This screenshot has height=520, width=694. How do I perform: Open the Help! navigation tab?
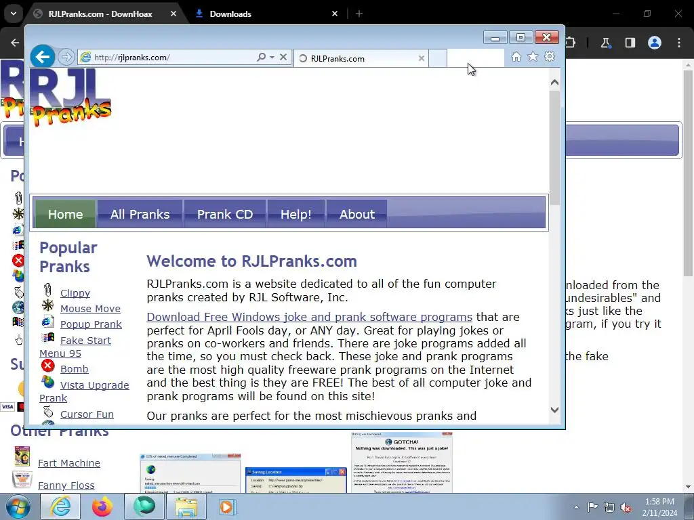[295, 214]
